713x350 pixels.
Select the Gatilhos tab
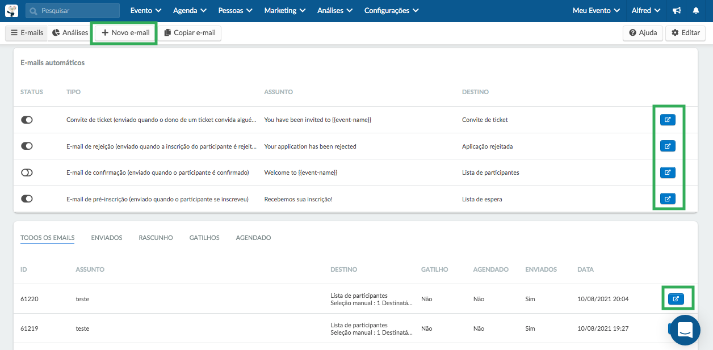[x=204, y=238]
